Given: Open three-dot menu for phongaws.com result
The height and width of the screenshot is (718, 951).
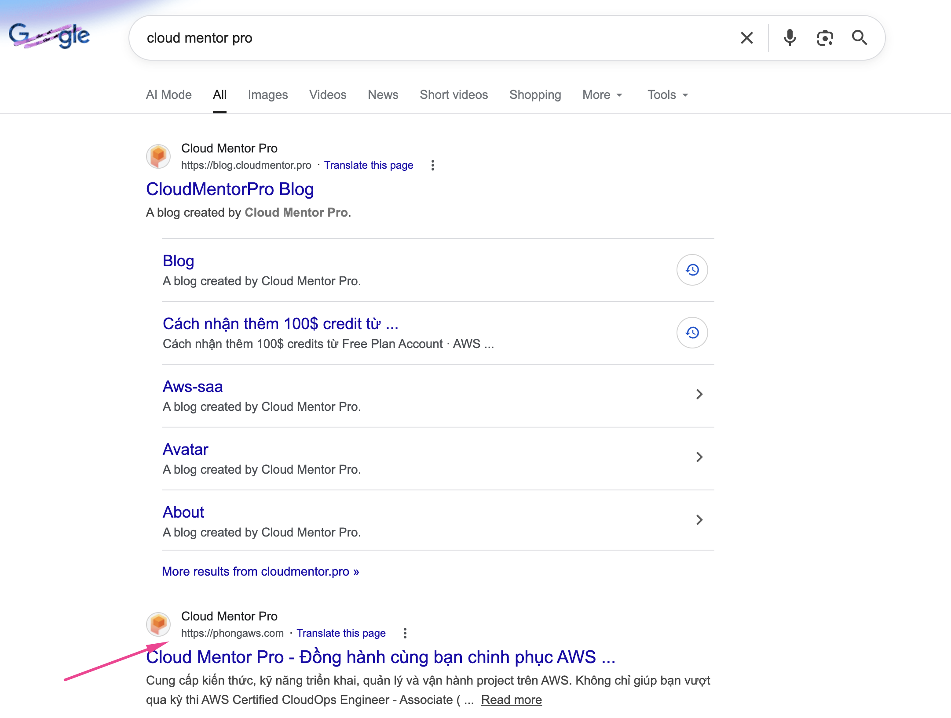Looking at the screenshot, I should [x=405, y=633].
